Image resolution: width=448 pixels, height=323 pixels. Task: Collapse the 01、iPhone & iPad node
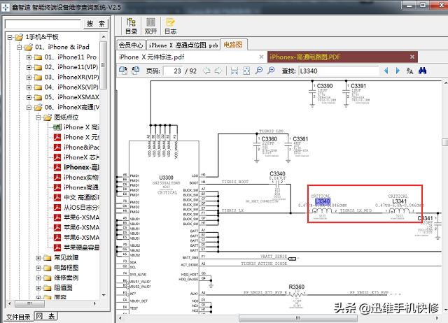(19, 47)
